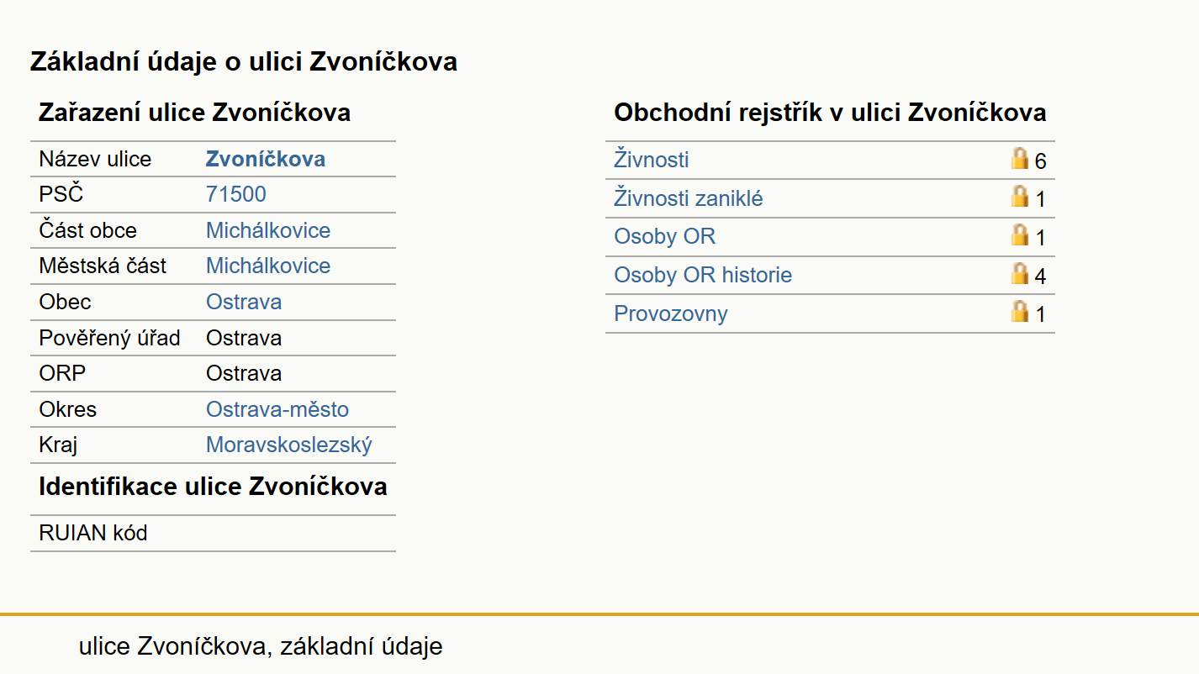Open the Moravskoslezský region link
1199x674 pixels.
point(289,445)
